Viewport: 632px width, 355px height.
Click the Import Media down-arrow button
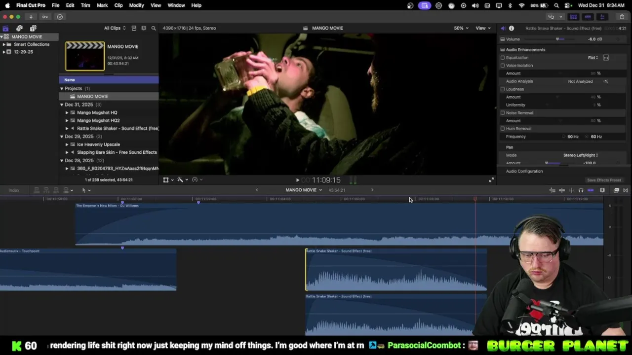click(31, 17)
